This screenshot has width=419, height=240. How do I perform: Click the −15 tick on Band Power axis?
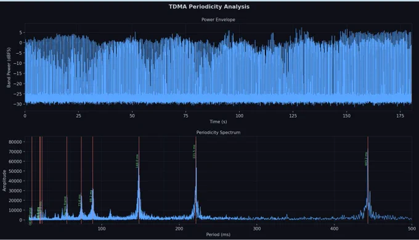(17, 73)
